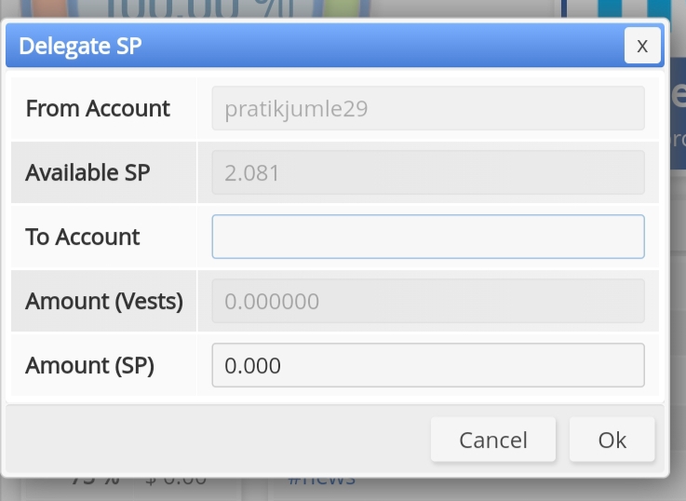The width and height of the screenshot is (686, 501).
Task: Click the Cancel button
Action: click(x=493, y=440)
